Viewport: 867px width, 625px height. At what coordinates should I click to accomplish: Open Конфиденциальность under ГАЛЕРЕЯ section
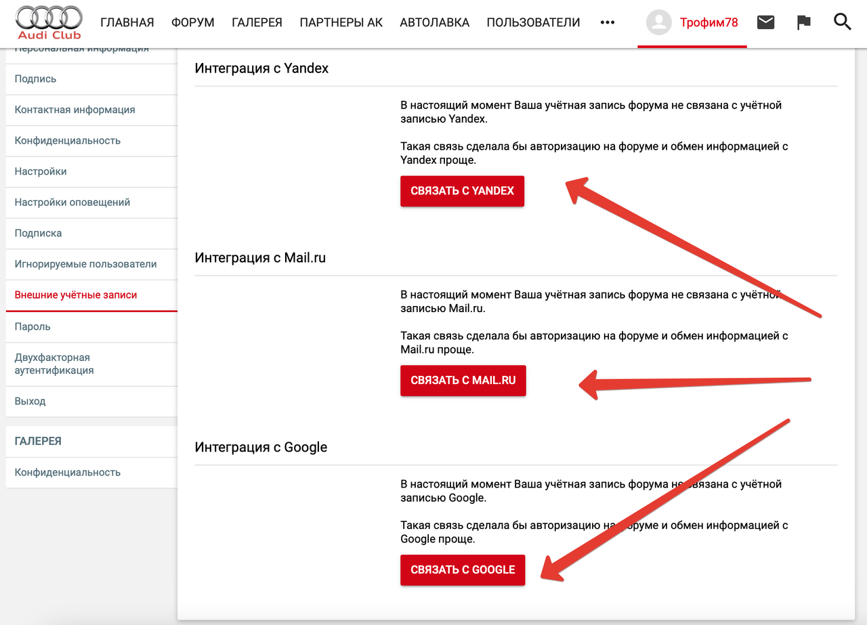91,473
